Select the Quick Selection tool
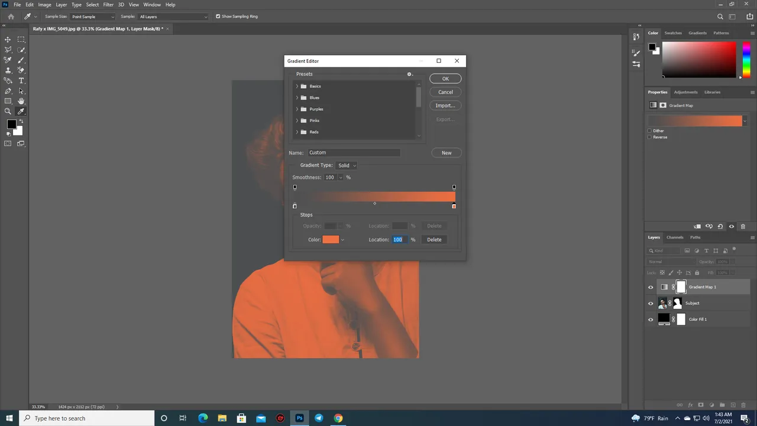This screenshot has width=757, height=426. [x=21, y=50]
